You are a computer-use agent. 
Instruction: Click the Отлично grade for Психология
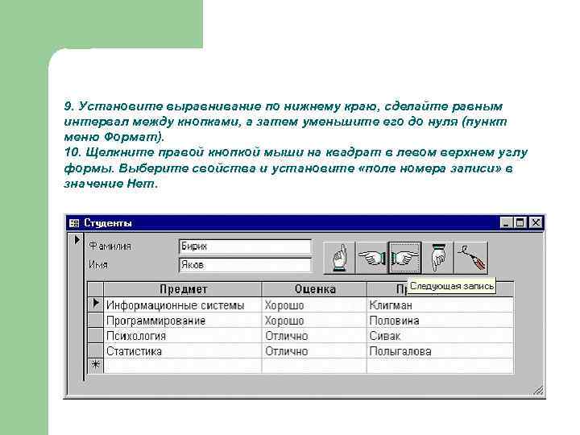click(x=314, y=336)
